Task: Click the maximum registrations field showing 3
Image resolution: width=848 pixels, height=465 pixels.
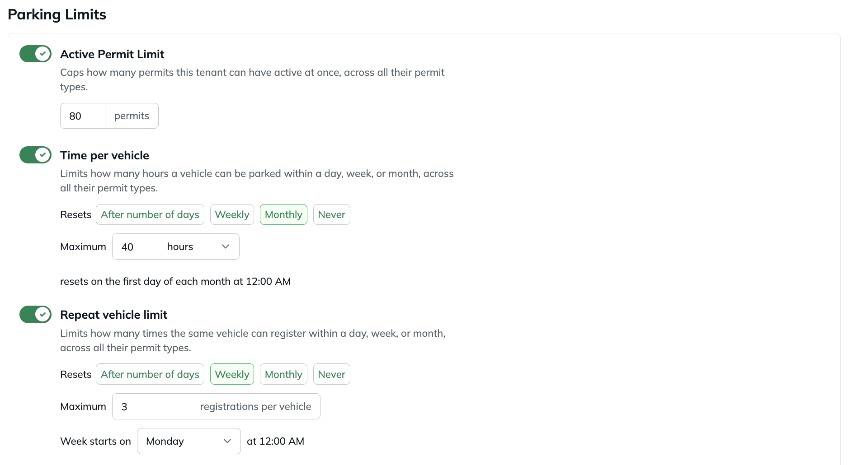Action: coord(151,406)
